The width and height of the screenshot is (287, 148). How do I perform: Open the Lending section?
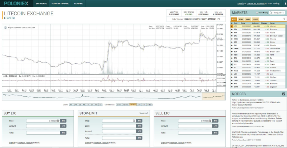click(x=79, y=3)
